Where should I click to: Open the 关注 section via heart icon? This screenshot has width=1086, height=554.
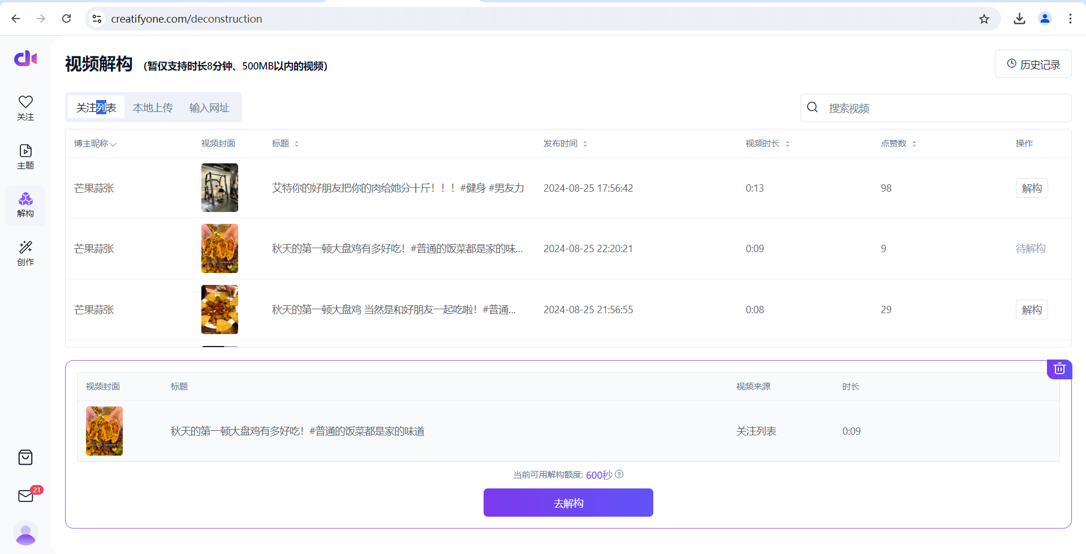click(x=25, y=107)
